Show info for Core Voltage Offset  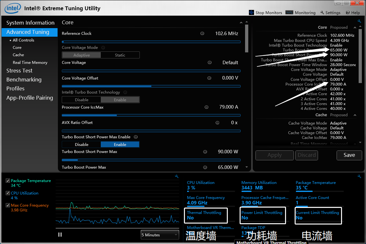pyautogui.click(x=209, y=78)
